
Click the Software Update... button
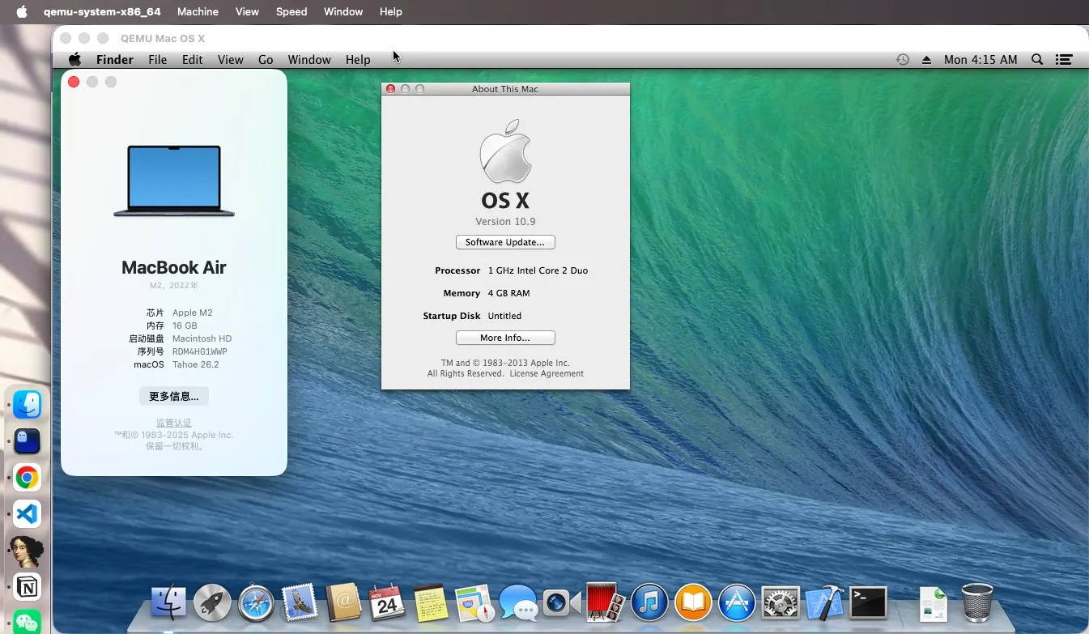click(505, 242)
